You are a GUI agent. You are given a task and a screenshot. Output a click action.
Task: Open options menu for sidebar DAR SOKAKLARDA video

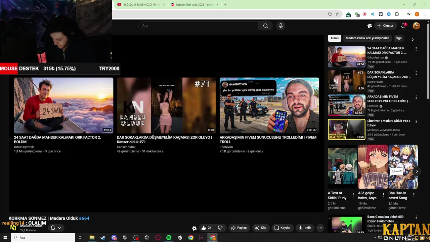pyautogui.click(x=416, y=73)
